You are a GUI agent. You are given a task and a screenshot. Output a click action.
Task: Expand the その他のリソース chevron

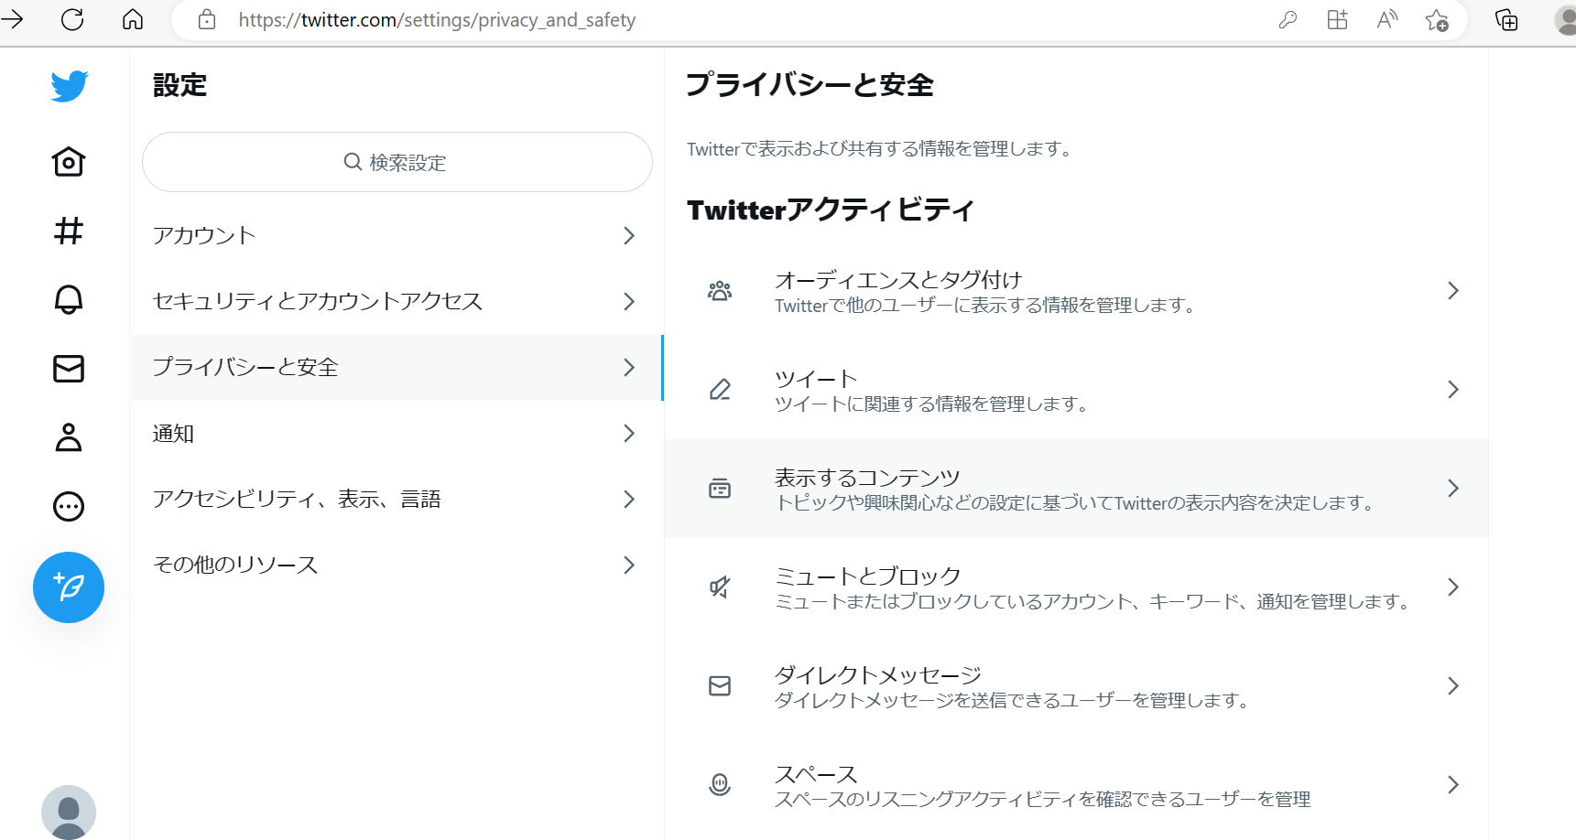pyautogui.click(x=629, y=565)
